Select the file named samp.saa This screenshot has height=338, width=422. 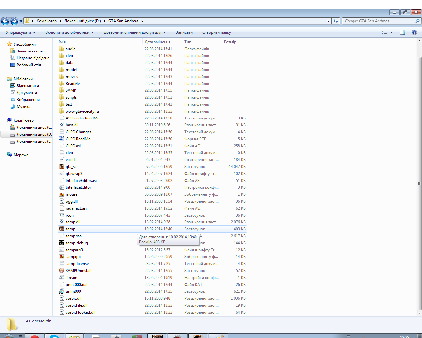pos(74,236)
